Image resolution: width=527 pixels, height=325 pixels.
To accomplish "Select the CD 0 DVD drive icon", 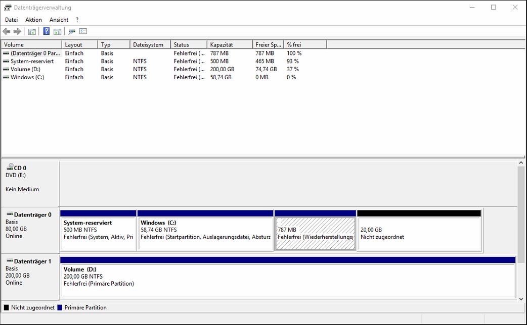I will click(x=11, y=168).
